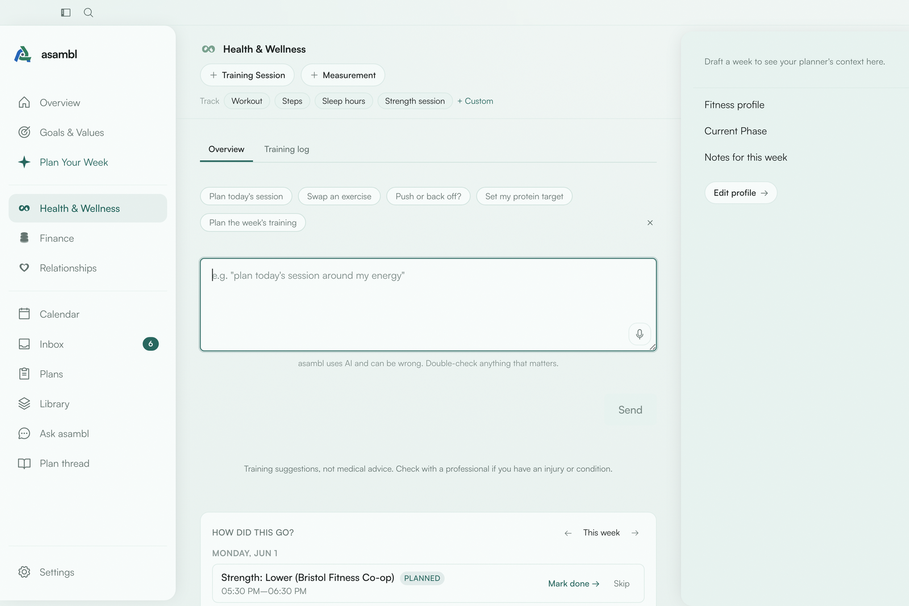Choose the Push or back off? prompt
The image size is (909, 606).
click(x=428, y=197)
